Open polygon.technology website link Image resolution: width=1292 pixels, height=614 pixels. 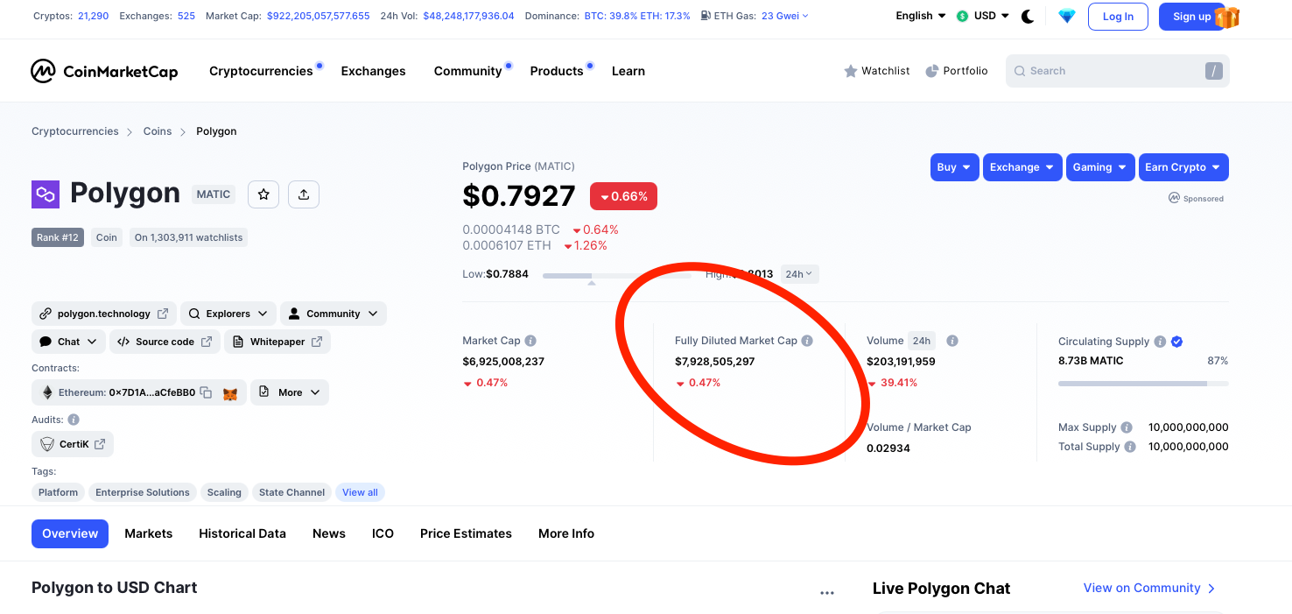pyautogui.click(x=104, y=314)
